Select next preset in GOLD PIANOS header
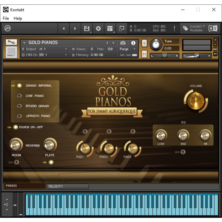The height and width of the screenshot is (222, 222). click(114, 43)
